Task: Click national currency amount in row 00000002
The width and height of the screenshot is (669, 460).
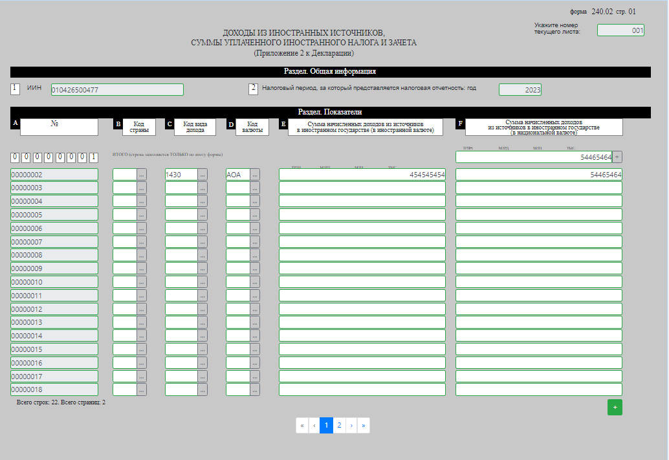Action: pyautogui.click(x=539, y=175)
